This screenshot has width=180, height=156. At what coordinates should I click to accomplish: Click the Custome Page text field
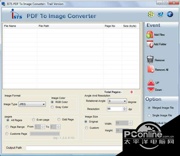coord(45,134)
